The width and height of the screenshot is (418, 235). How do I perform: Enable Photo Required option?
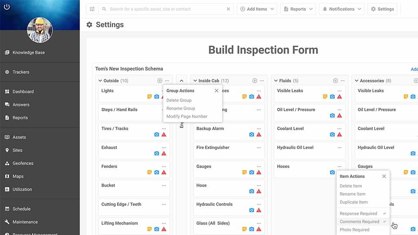click(354, 230)
